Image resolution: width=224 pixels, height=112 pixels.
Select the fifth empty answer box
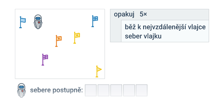(141, 90)
